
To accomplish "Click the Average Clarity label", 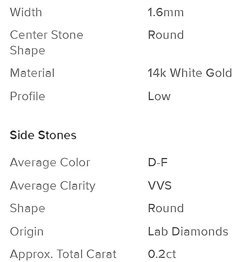I will pos(53,186).
